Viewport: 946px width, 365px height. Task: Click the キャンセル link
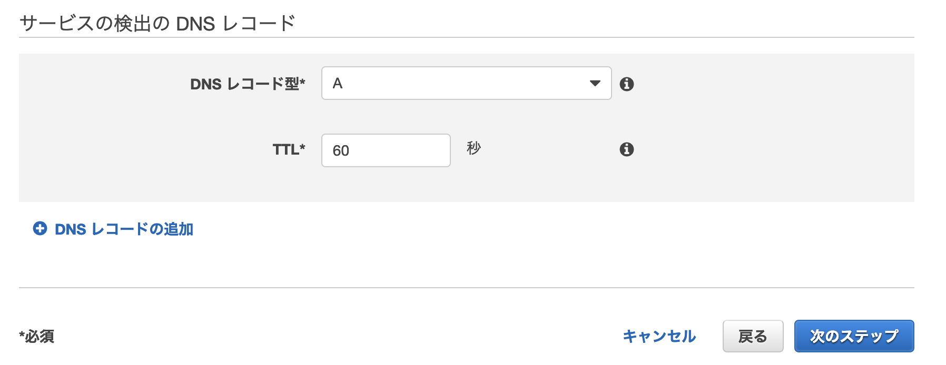pyautogui.click(x=659, y=336)
